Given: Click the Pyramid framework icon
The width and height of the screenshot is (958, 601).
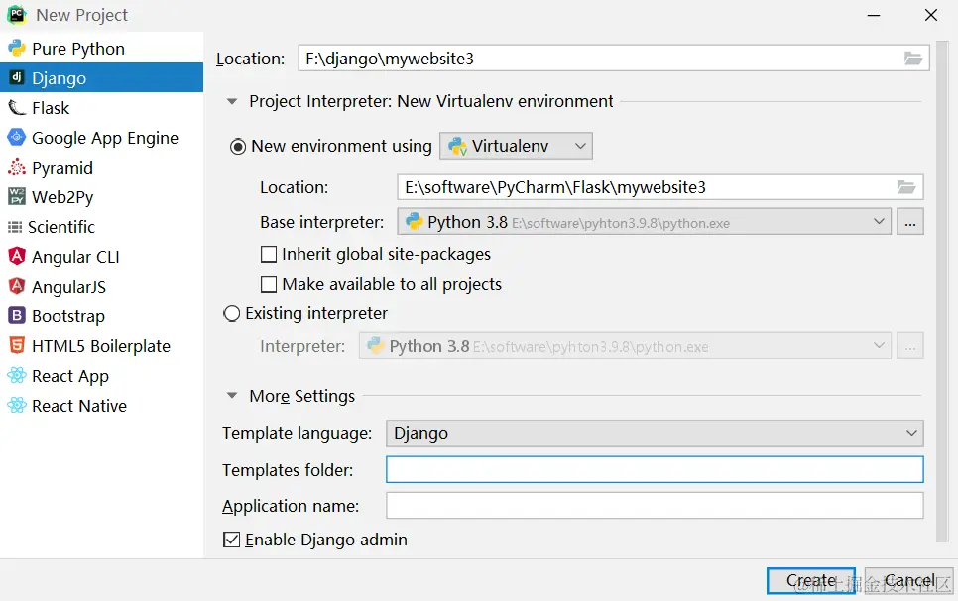Looking at the screenshot, I should (17, 167).
